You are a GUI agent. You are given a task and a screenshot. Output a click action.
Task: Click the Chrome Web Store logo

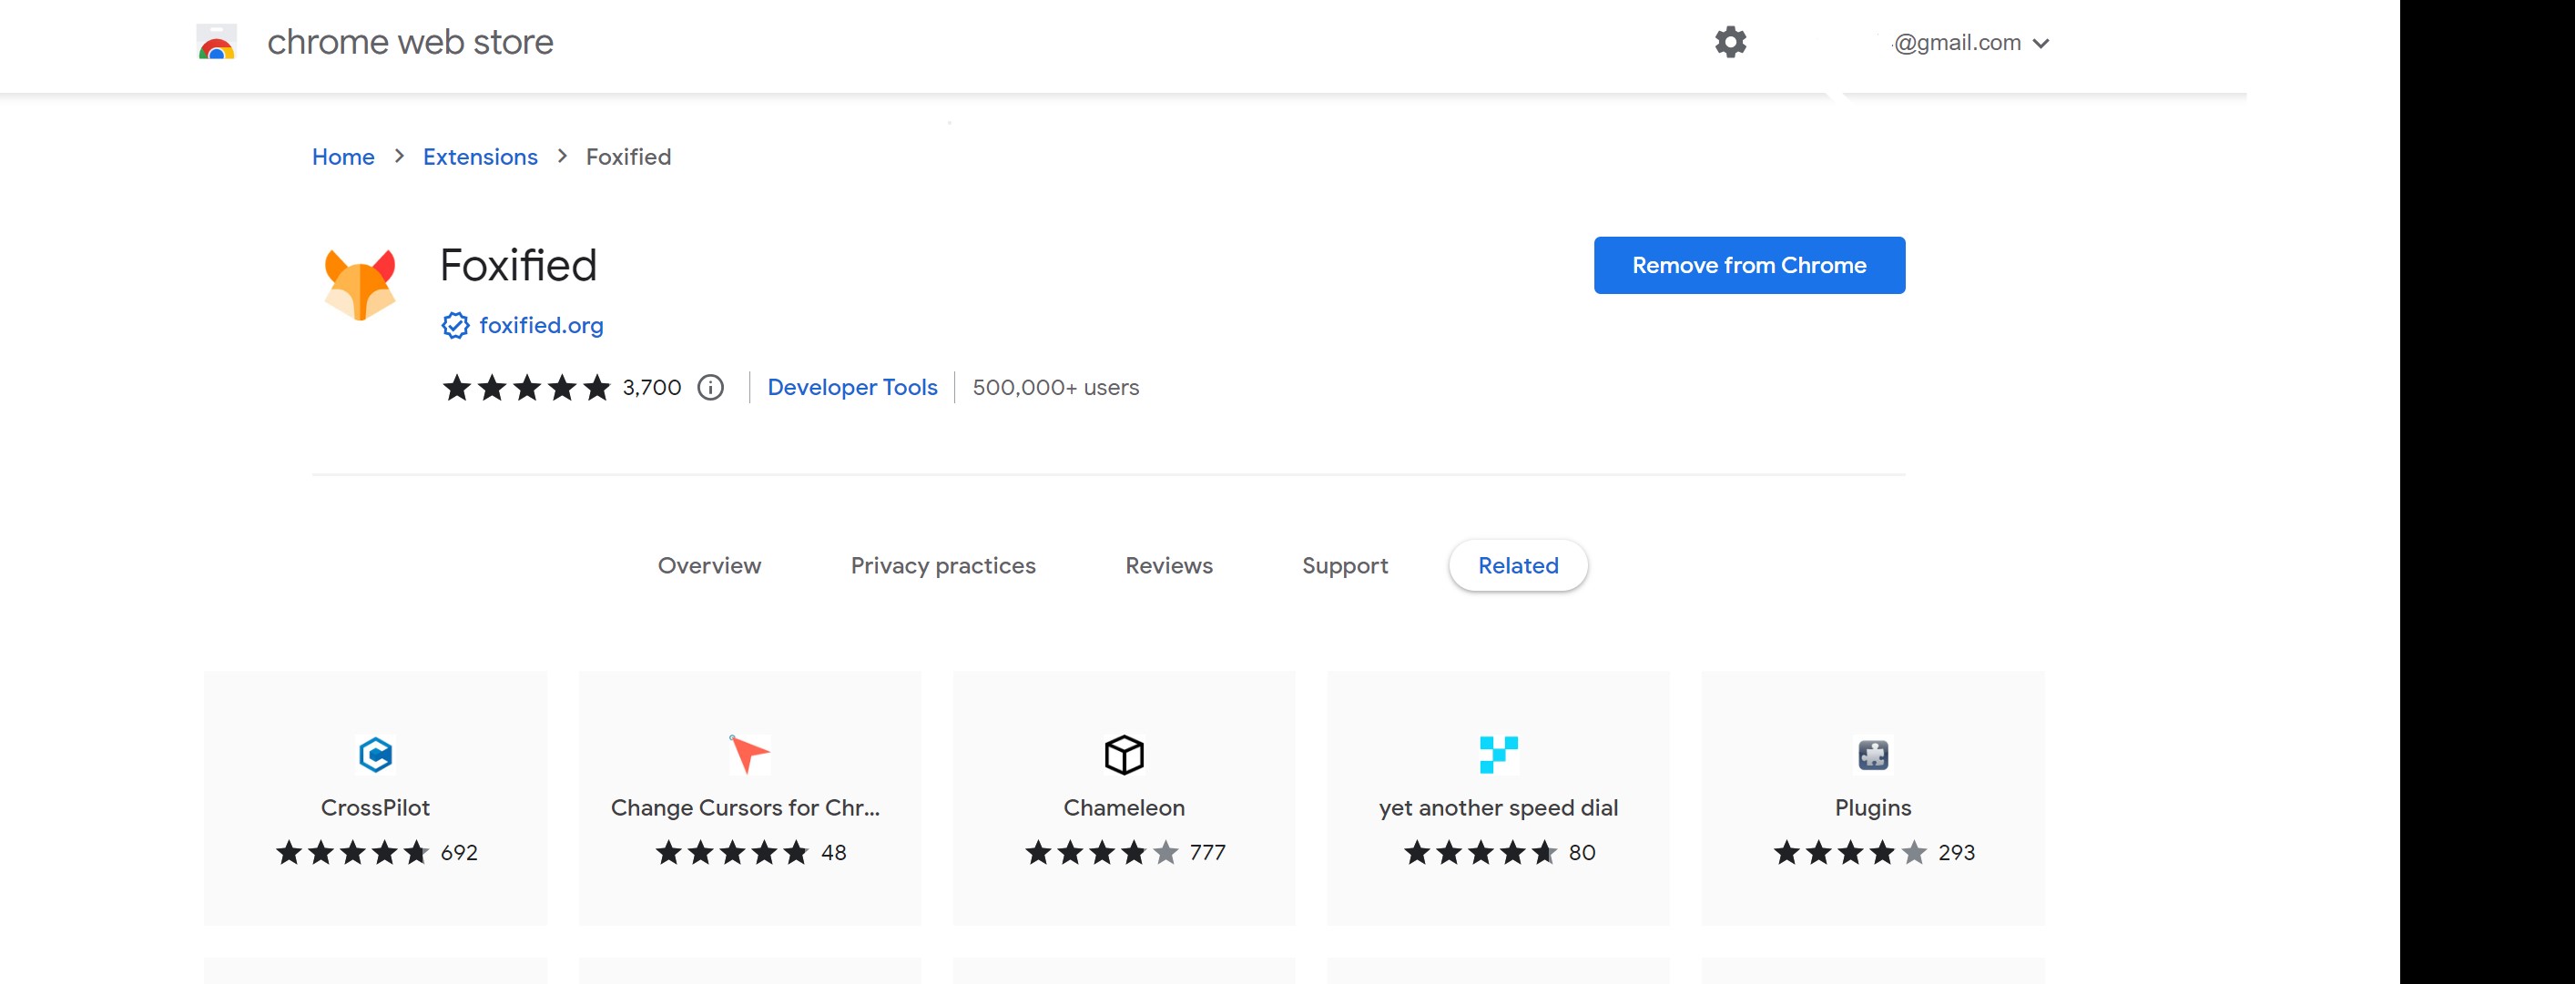(216, 42)
